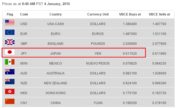Click the China flag icon
The image size is (178, 108).
pyautogui.click(x=10, y=101)
